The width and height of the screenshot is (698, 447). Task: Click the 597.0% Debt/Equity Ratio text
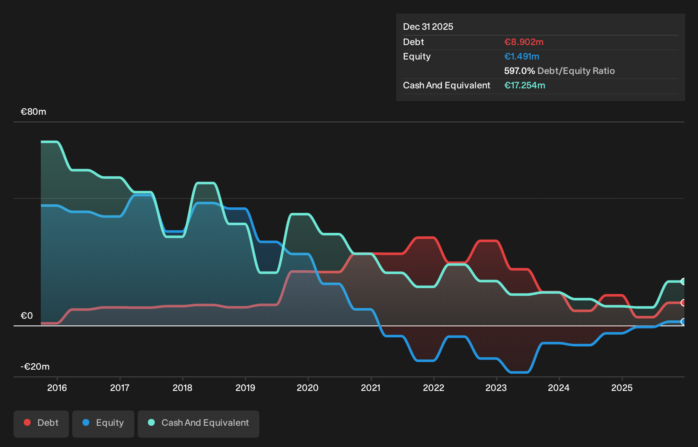click(559, 71)
